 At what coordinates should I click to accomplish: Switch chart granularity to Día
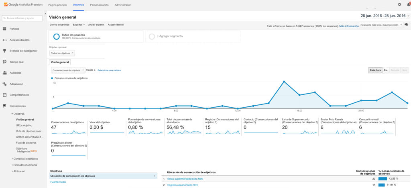tap(385, 70)
